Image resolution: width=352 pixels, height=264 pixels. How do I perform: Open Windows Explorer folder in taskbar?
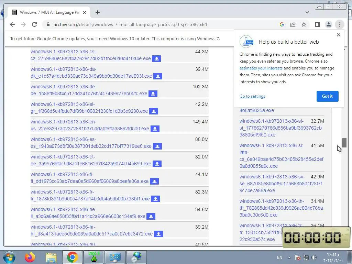pyautogui.click(x=51, y=257)
